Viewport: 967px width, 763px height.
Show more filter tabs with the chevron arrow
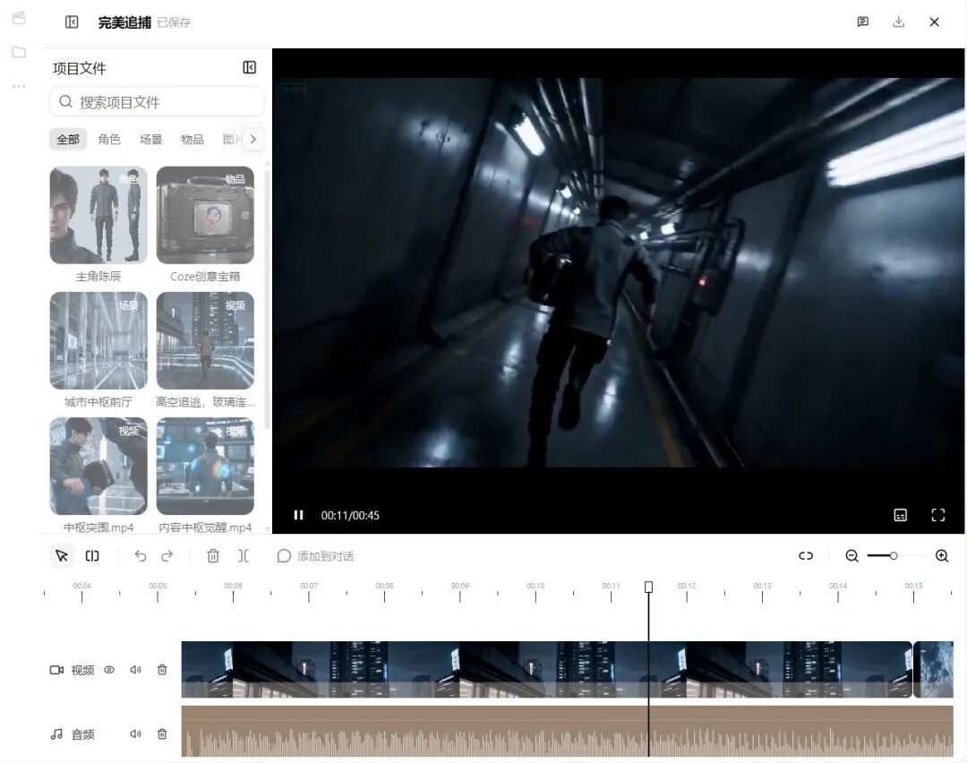click(252, 140)
